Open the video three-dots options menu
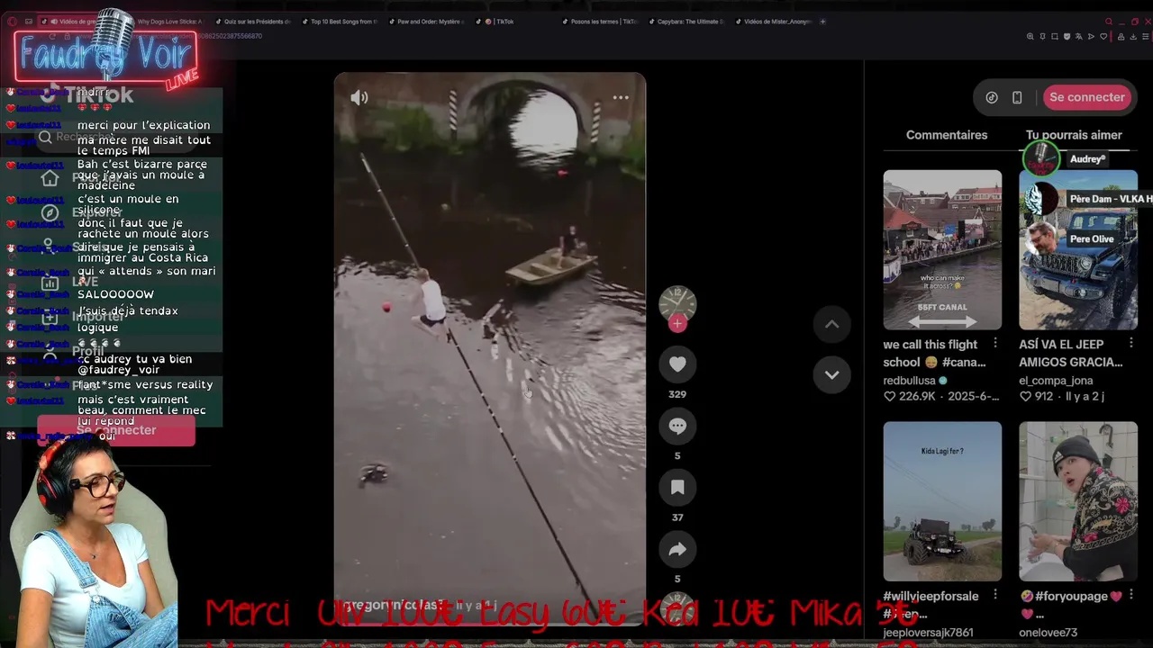The image size is (1153, 648). click(x=621, y=97)
